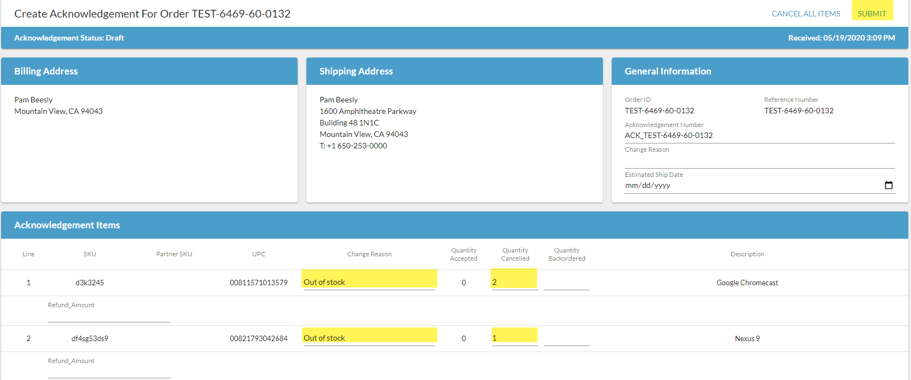The width and height of the screenshot is (911, 380).
Task: Edit Quantity Cancelled for line 2
Action: point(514,338)
